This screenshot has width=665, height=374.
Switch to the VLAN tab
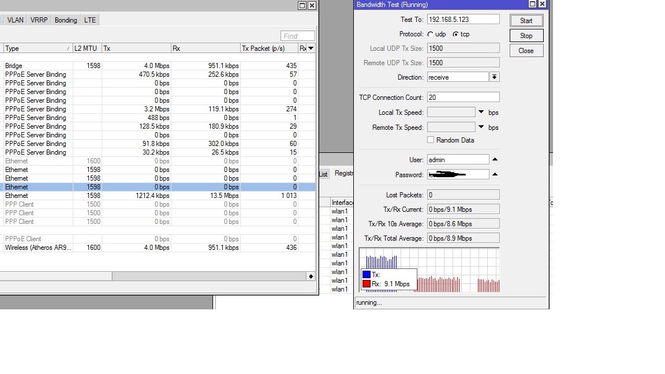point(15,20)
